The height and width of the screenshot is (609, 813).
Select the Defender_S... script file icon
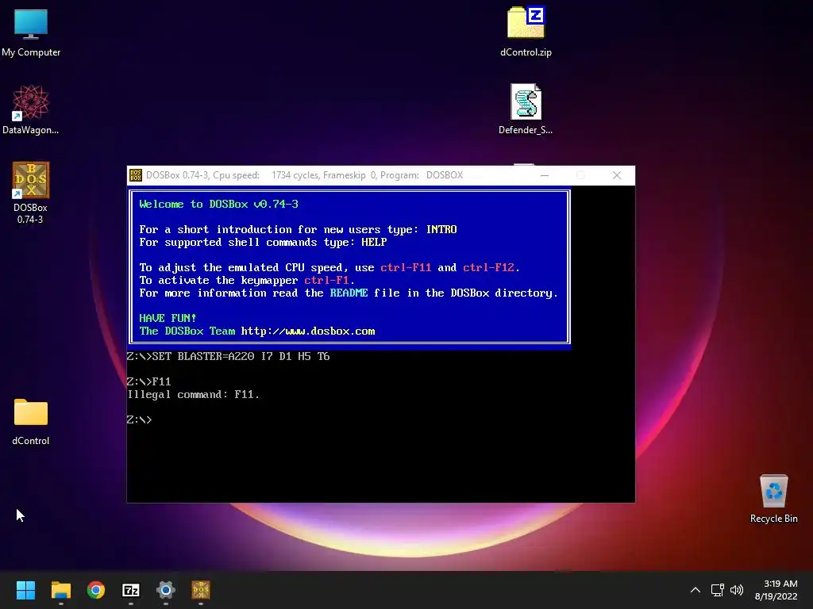point(526,109)
